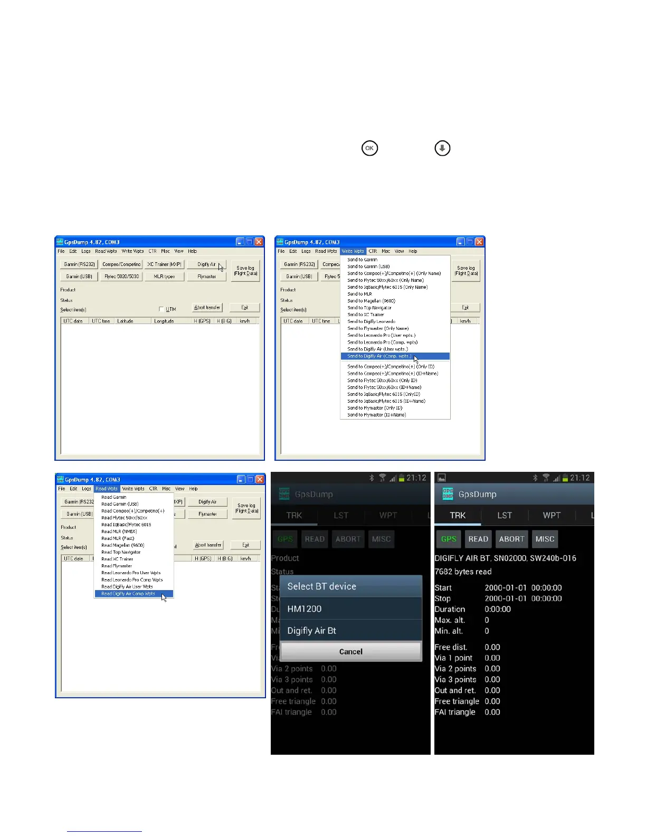Choose Read Leonardo Pro User Wpts entry

[134, 573]
